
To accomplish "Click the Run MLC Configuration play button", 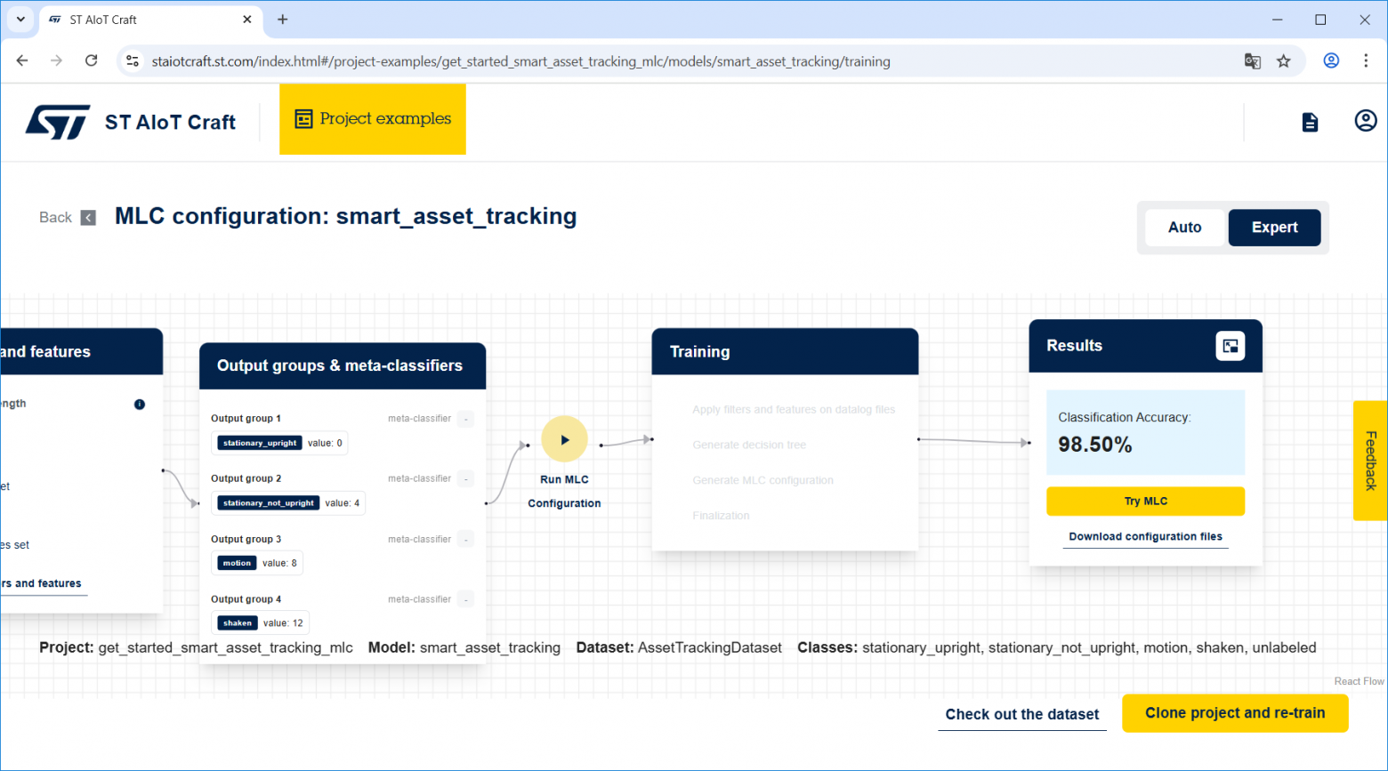I will click(x=564, y=439).
